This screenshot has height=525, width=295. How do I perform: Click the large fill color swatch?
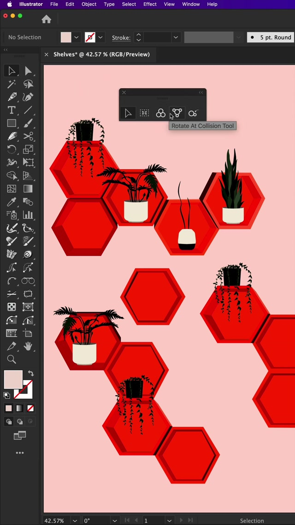[13, 380]
